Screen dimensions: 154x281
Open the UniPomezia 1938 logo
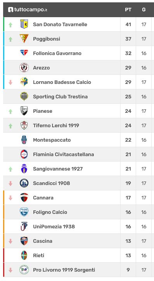coord(24,226)
